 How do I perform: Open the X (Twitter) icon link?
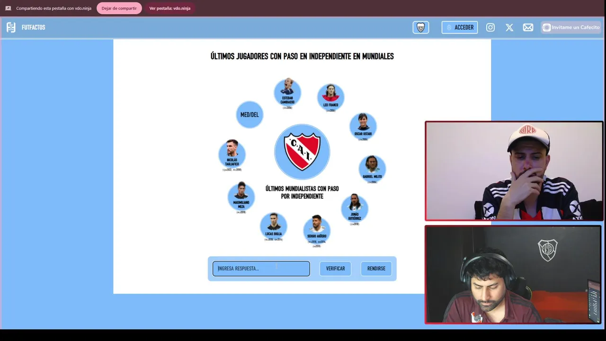(509, 27)
